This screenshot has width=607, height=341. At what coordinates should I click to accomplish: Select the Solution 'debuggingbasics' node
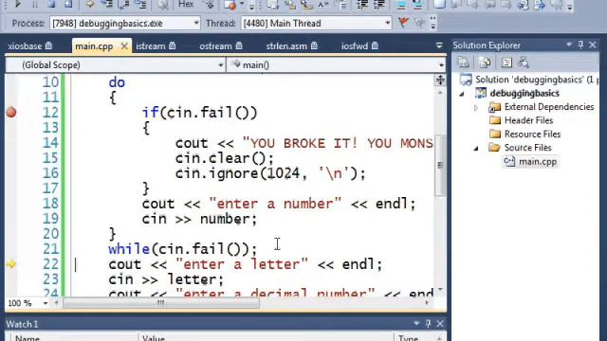528,80
